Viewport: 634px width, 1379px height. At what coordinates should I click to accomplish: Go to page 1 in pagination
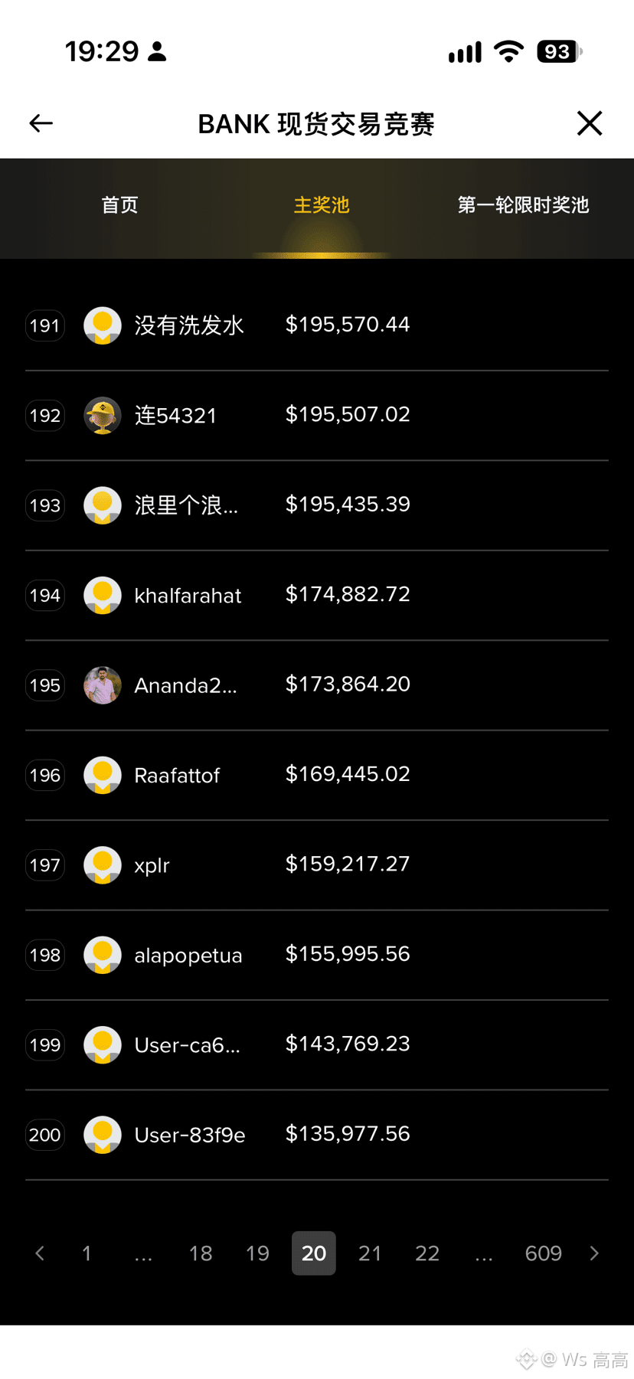87,1253
